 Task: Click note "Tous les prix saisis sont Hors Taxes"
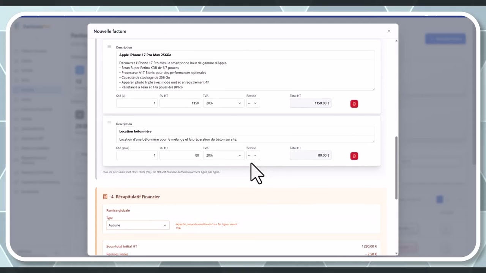161,172
